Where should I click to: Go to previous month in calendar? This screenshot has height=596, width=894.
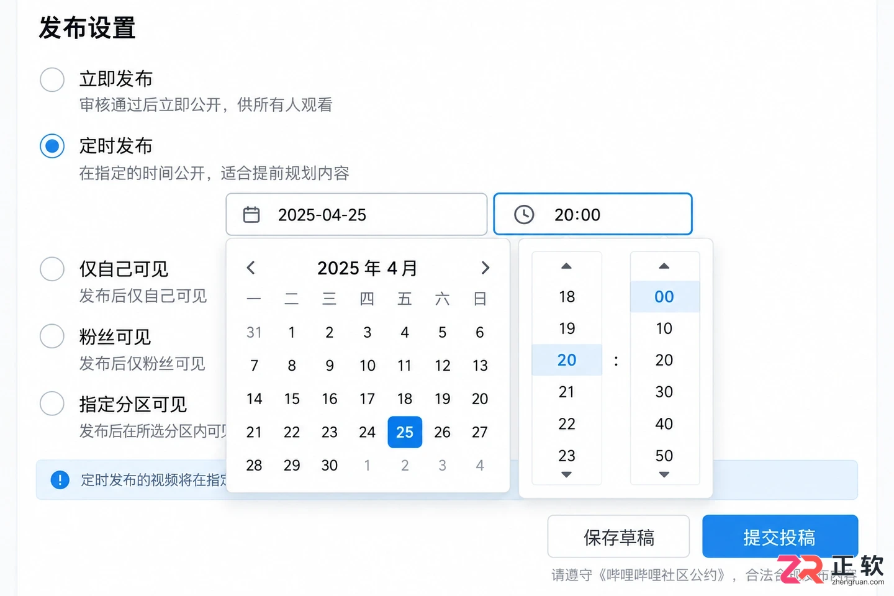[x=251, y=268]
